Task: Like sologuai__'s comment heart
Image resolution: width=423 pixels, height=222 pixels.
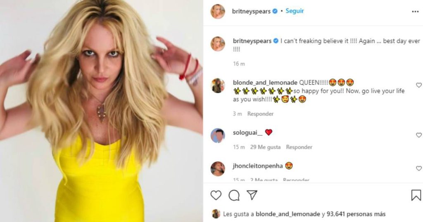Action: [x=419, y=135]
